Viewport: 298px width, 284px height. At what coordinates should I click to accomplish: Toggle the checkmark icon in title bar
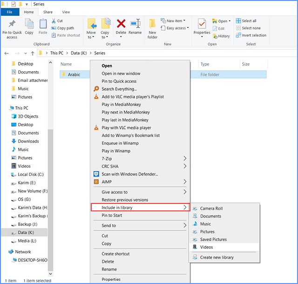coord(14,4)
